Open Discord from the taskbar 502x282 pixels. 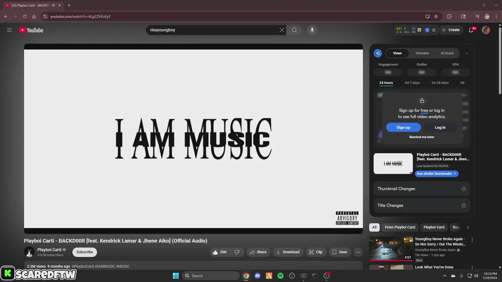257,276
